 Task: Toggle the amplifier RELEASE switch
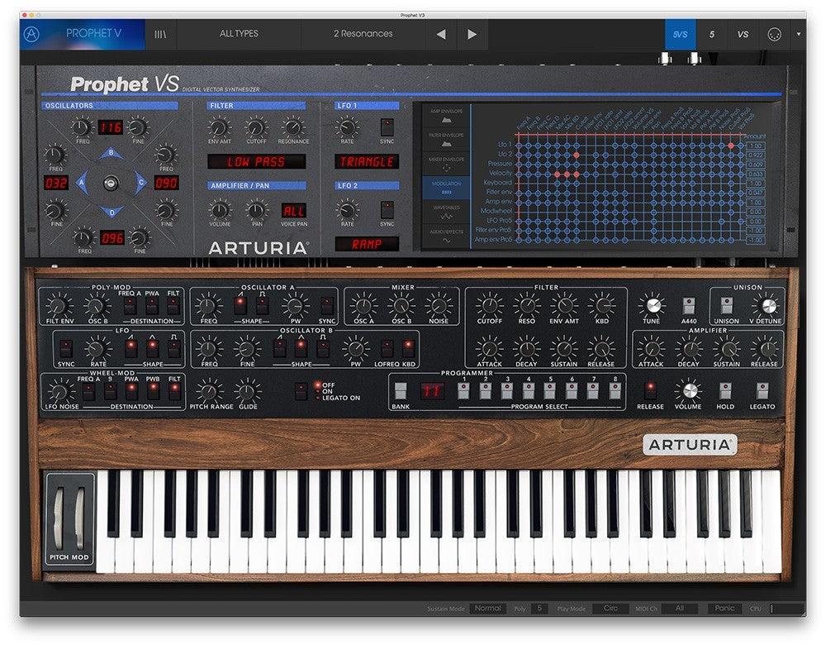[x=650, y=391]
